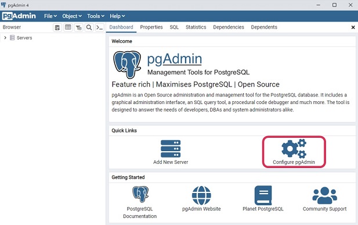Image resolution: width=358 pixels, height=225 pixels.
Task: Open Planet PostgreSQL book icon
Action: click(x=263, y=195)
